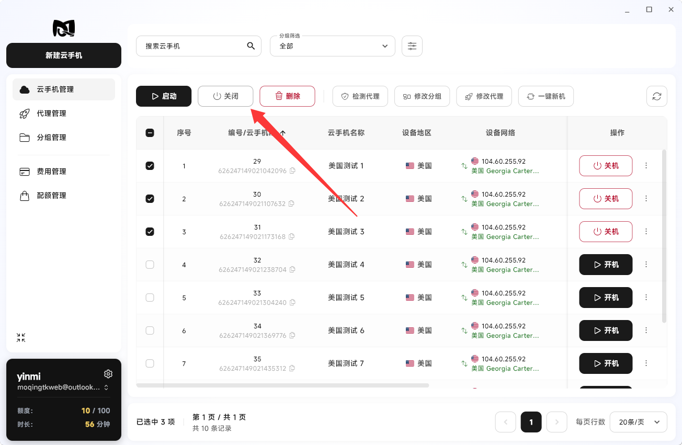Image resolution: width=682 pixels, height=445 pixels.
Task: Click the previous page arrow
Action: [x=505, y=422]
